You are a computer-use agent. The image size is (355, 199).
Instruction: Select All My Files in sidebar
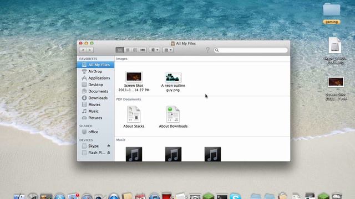tap(95, 65)
